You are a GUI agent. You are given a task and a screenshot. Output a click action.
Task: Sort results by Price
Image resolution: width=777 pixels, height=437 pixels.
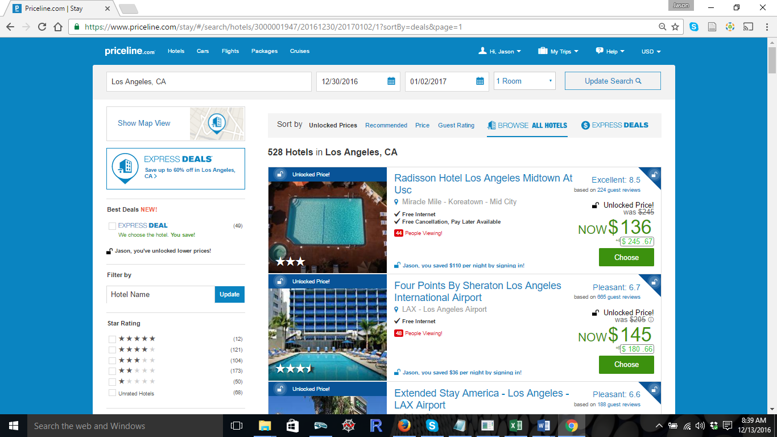click(x=422, y=125)
